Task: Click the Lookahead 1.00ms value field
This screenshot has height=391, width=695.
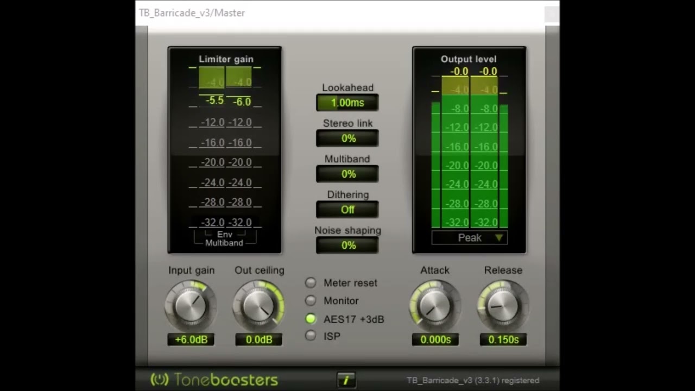Action: coord(347,103)
